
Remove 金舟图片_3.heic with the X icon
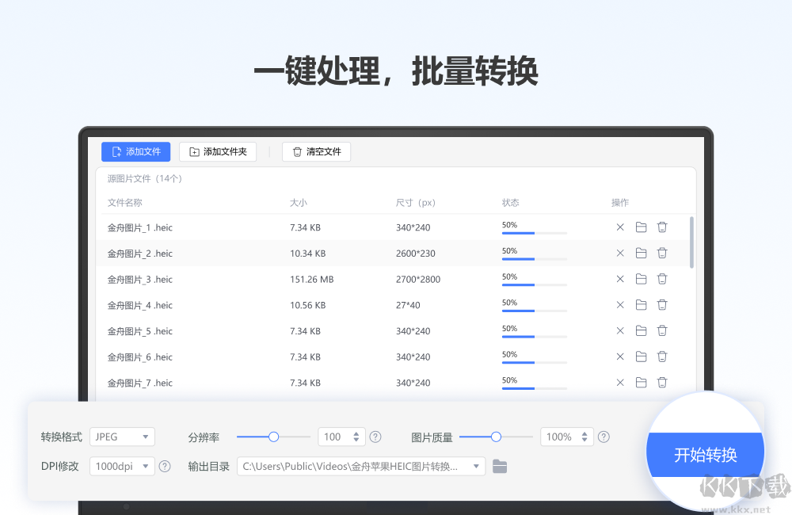point(620,279)
